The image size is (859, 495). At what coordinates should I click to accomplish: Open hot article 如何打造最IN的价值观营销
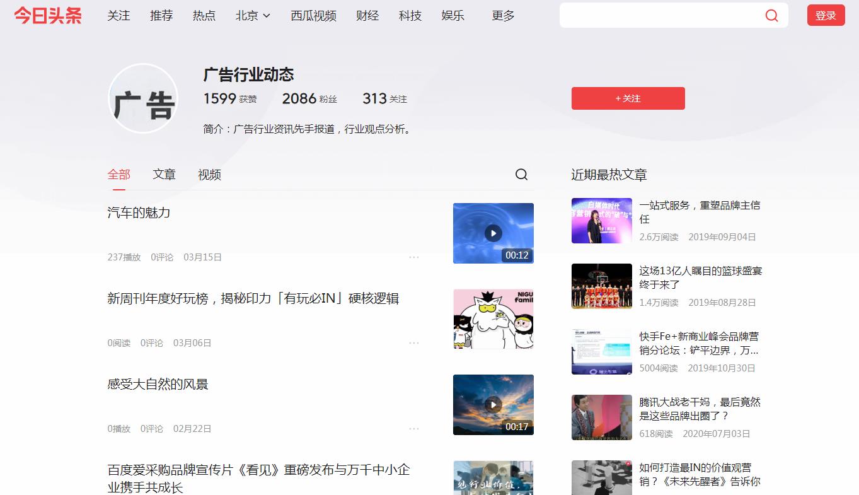click(x=700, y=474)
